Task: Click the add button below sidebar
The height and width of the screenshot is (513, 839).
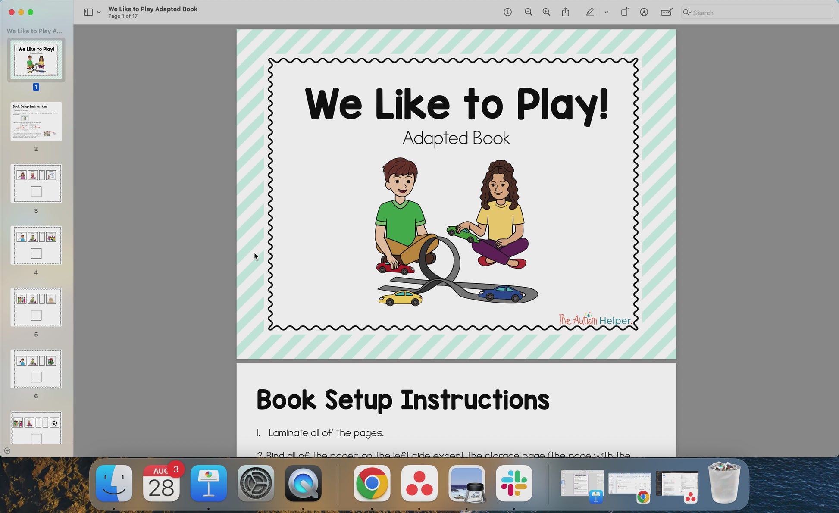Action: click(7, 450)
